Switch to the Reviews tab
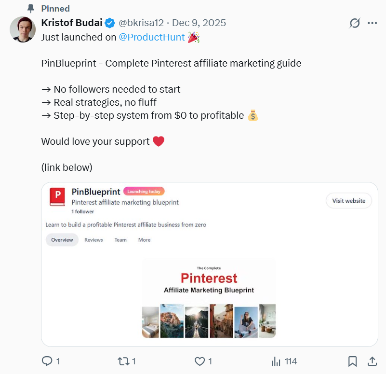 (93, 240)
